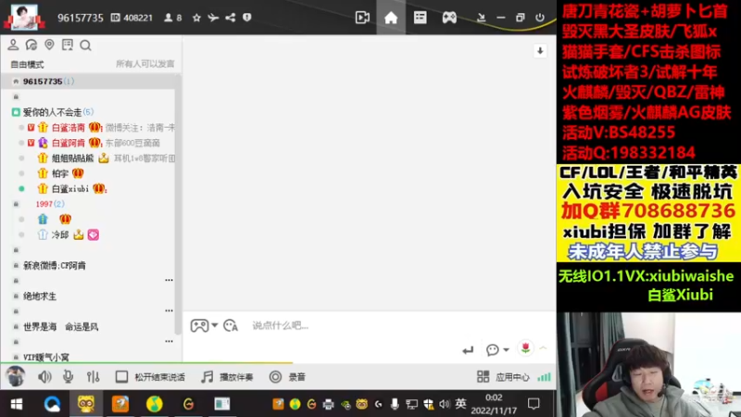Open the audio mixer settings
Image resolution: width=741 pixels, height=417 pixels.
pos(94,377)
